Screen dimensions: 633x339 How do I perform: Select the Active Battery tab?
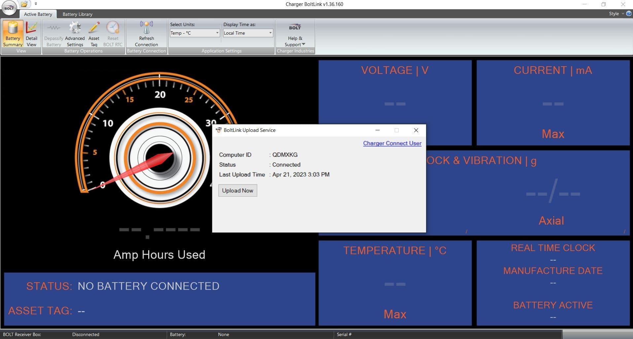click(x=38, y=14)
